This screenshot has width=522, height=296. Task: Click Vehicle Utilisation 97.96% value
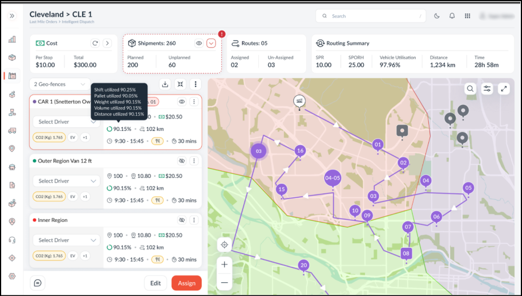pyautogui.click(x=390, y=65)
